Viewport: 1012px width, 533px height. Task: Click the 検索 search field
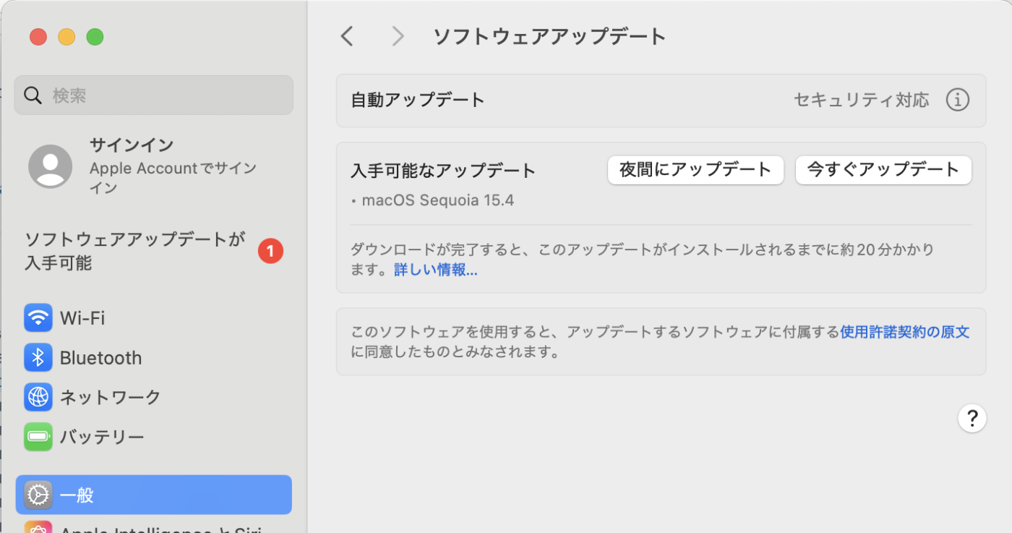[154, 95]
